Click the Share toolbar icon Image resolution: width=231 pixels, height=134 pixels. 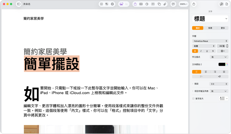(194, 4)
